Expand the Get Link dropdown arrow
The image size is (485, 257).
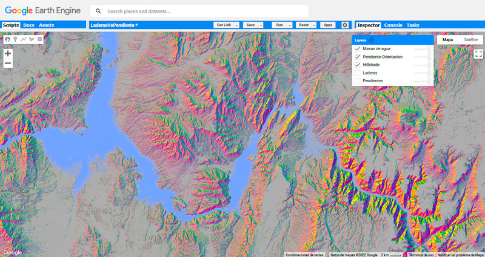coord(236,25)
